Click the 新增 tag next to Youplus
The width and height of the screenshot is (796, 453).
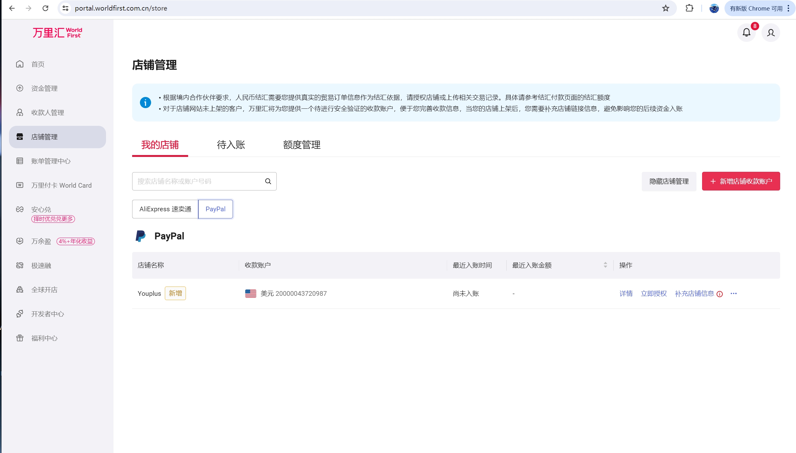coord(175,293)
